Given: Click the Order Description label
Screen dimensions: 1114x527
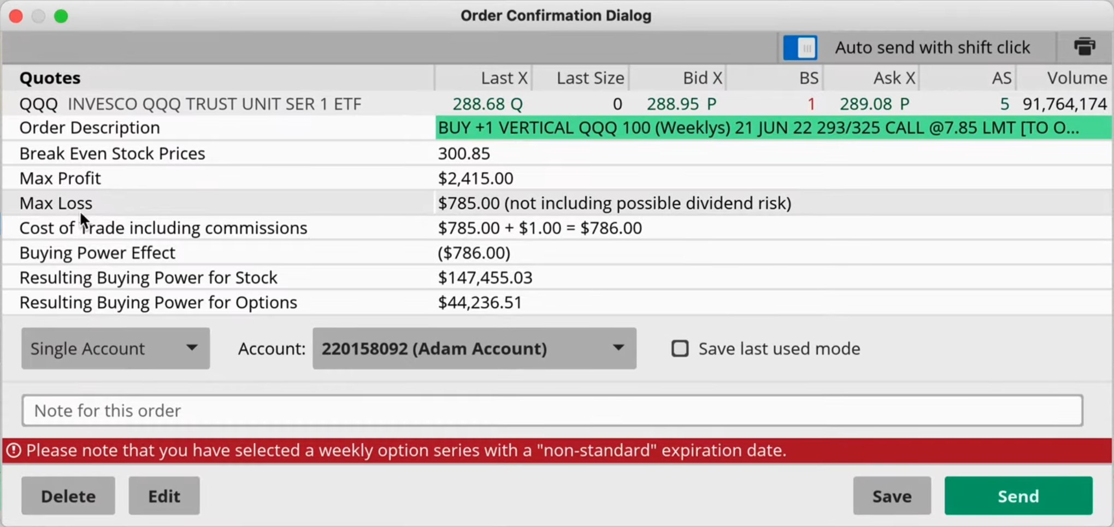Looking at the screenshot, I should (x=90, y=128).
